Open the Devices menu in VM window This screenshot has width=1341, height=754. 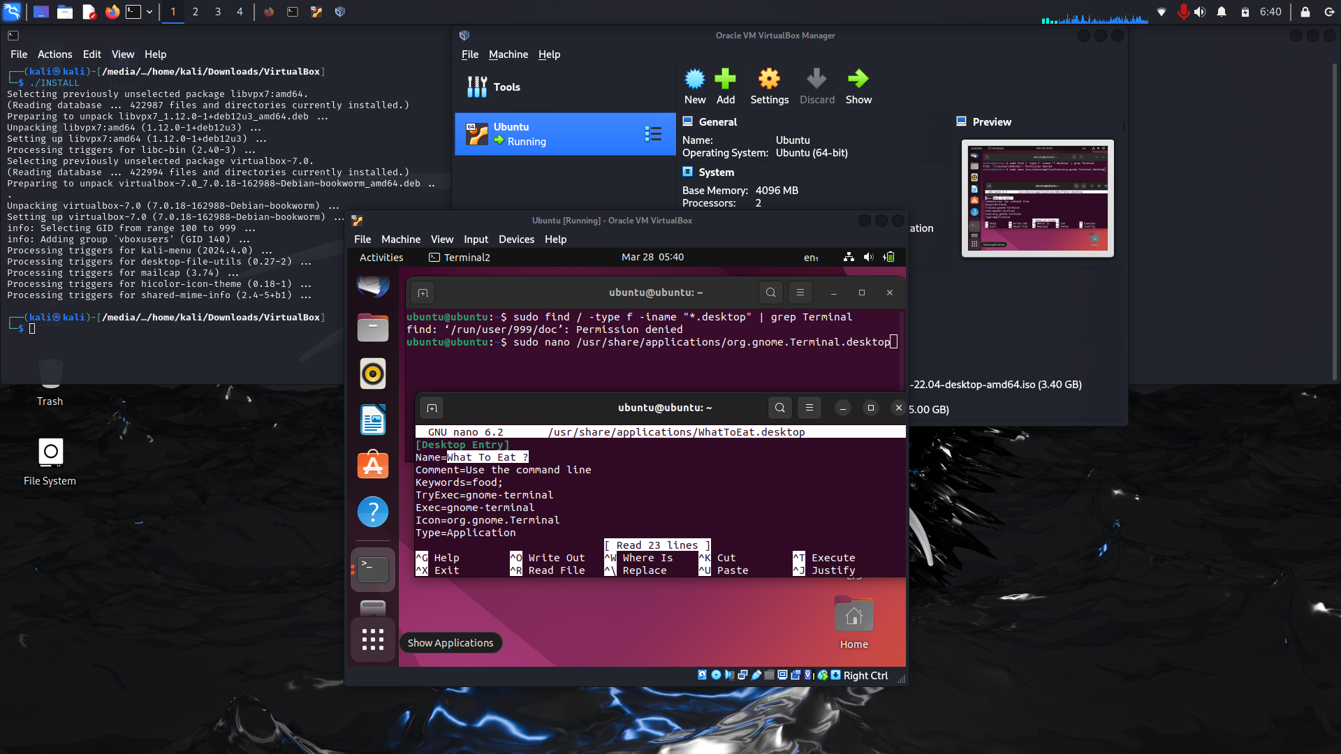coord(516,239)
